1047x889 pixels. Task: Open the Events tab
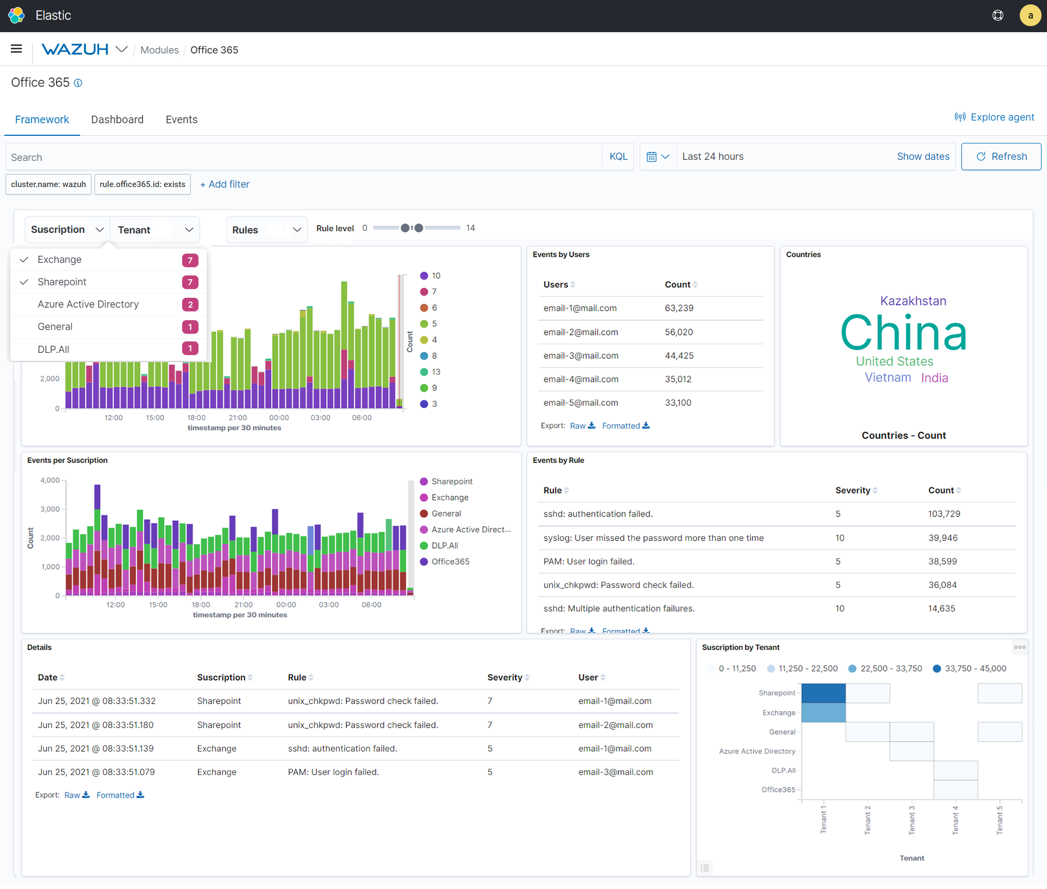tap(181, 119)
